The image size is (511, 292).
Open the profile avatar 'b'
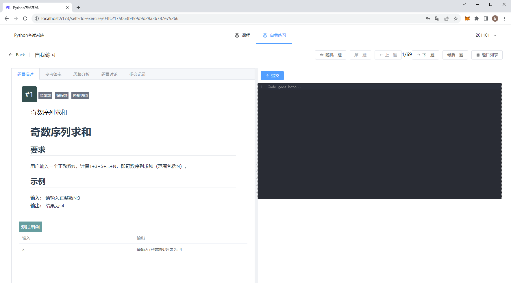495,18
